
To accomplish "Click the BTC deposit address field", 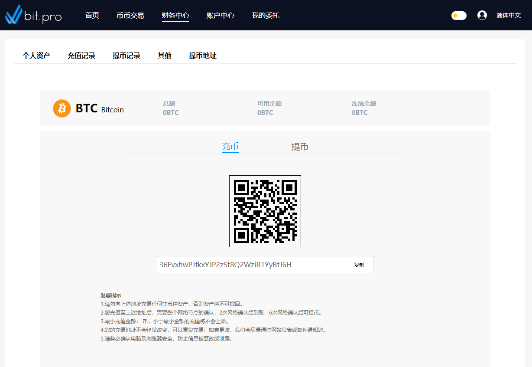I will click(251, 265).
